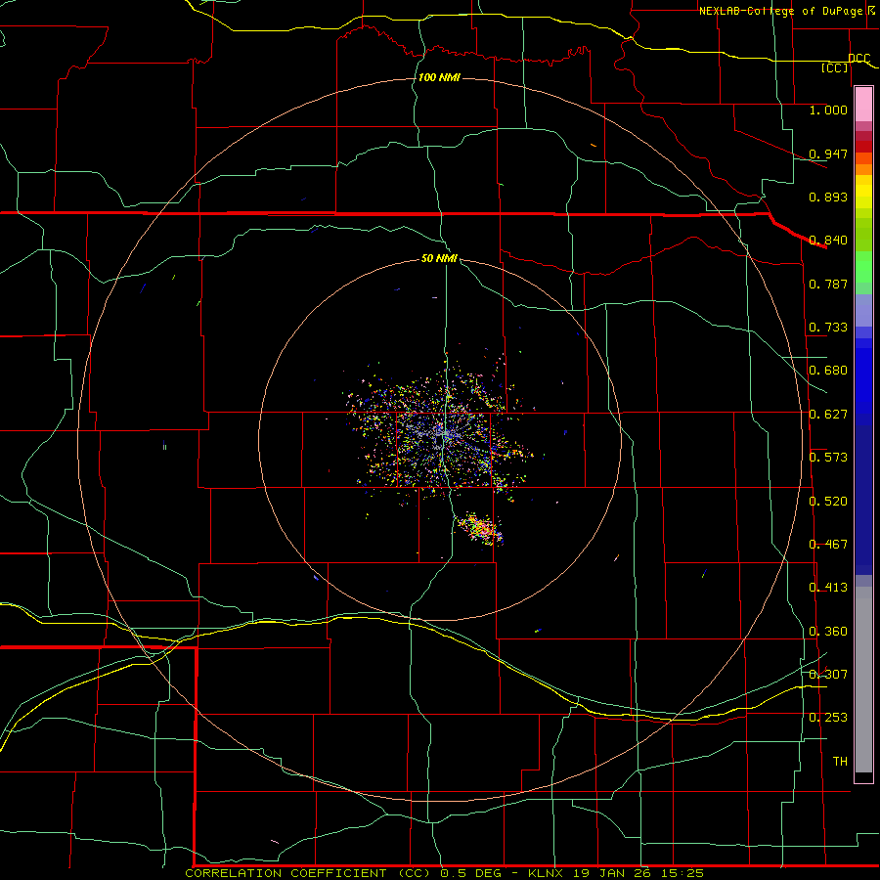Pick the gray band of the CC color bar
Viewport: 880px width, 880px height.
coord(863,680)
